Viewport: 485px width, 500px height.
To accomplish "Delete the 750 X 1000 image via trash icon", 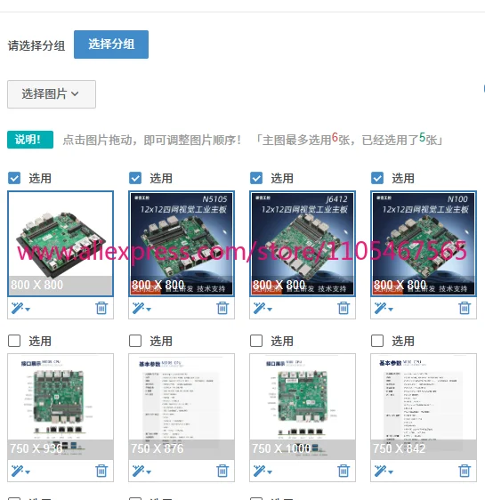I will (344, 471).
